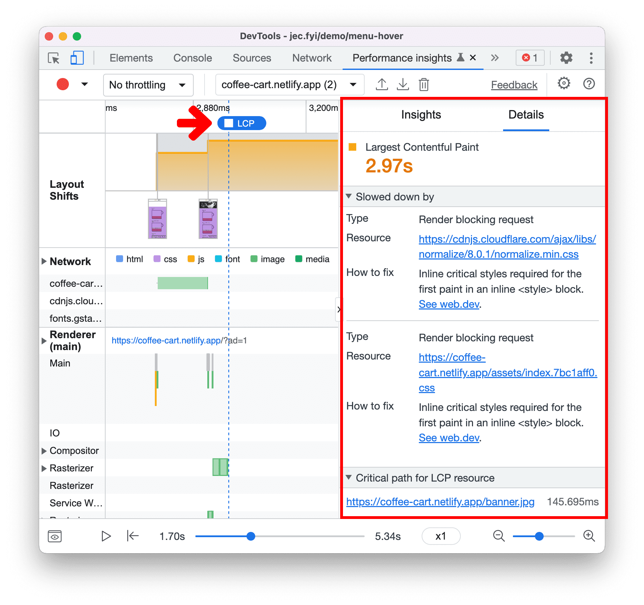Open the coffee-cart.netlify.app page selector
644x605 pixels.
pos(289,84)
